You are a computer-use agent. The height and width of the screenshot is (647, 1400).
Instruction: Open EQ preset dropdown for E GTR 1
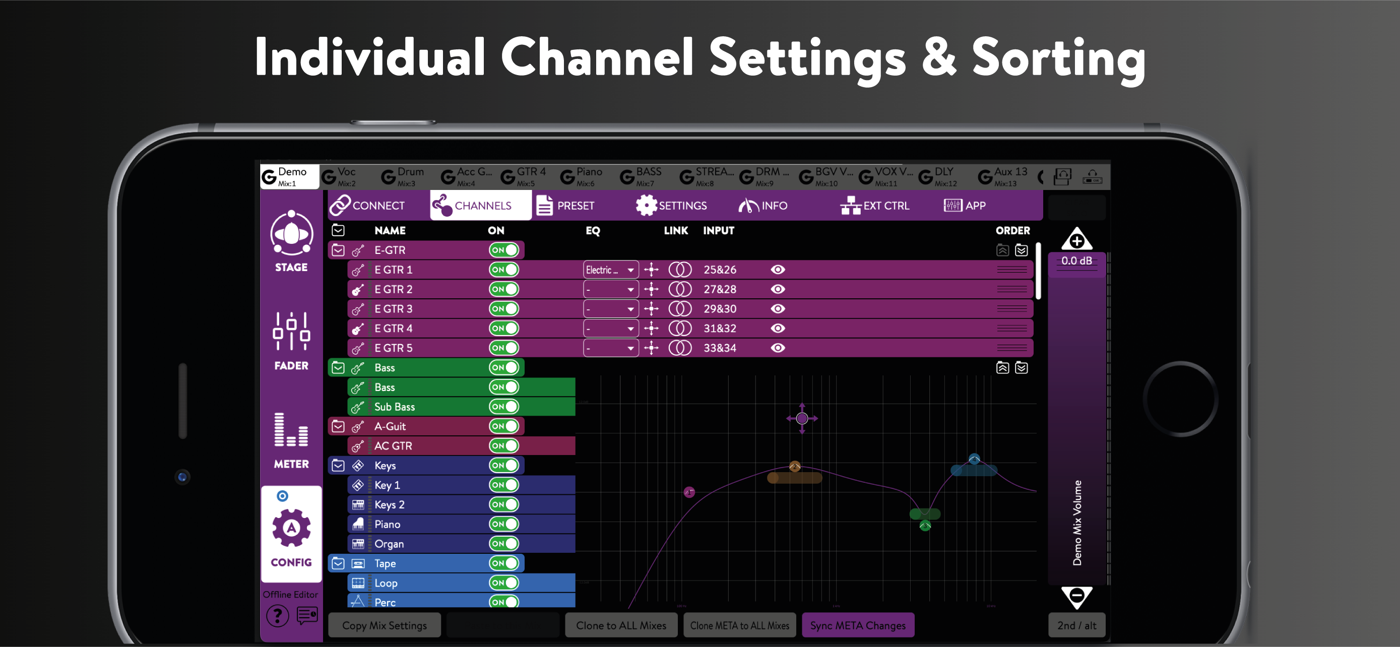pyautogui.click(x=610, y=270)
